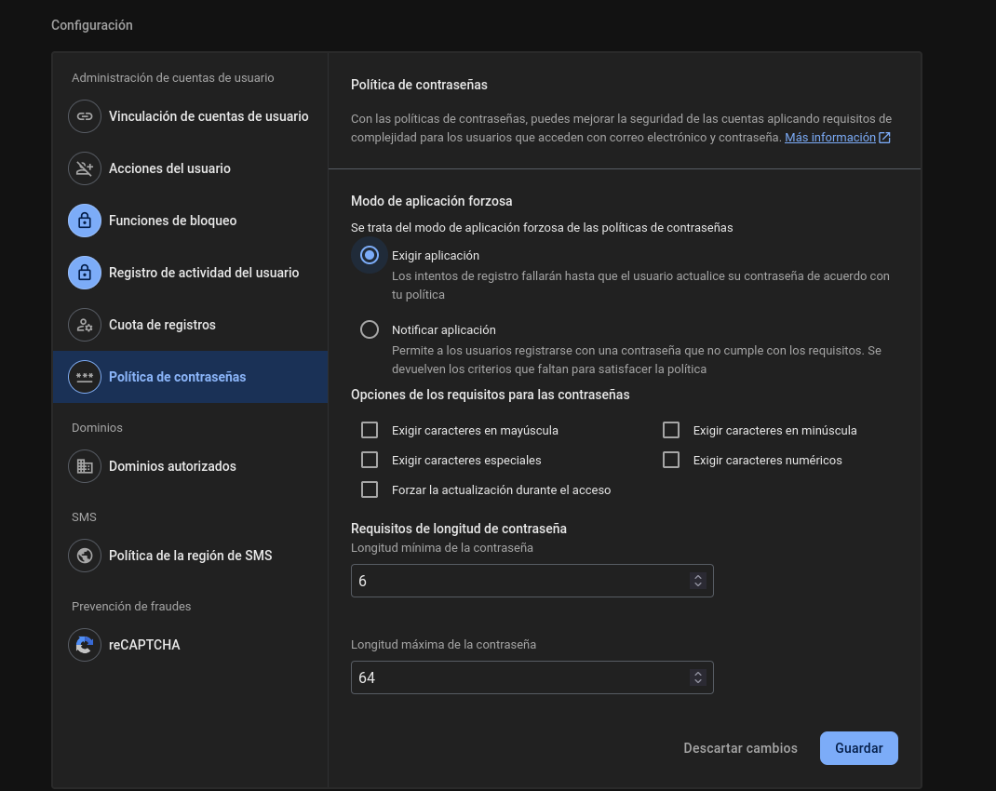Open the Política de contraseñas menu item
This screenshot has height=791, width=996.
tap(177, 377)
